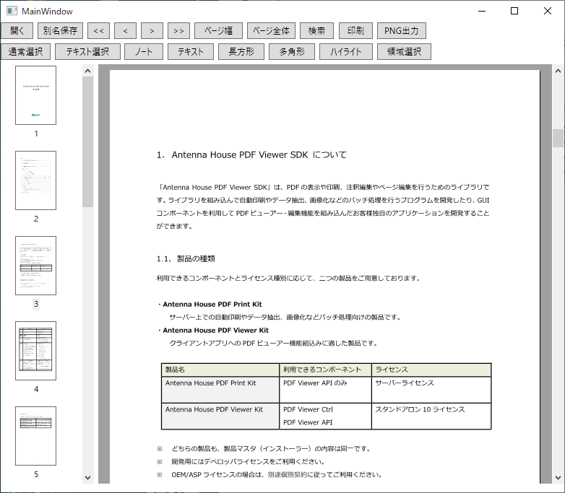Screen dimensions: 565x493
Task: Click document view scroll down arrow
Action: click(558, 478)
